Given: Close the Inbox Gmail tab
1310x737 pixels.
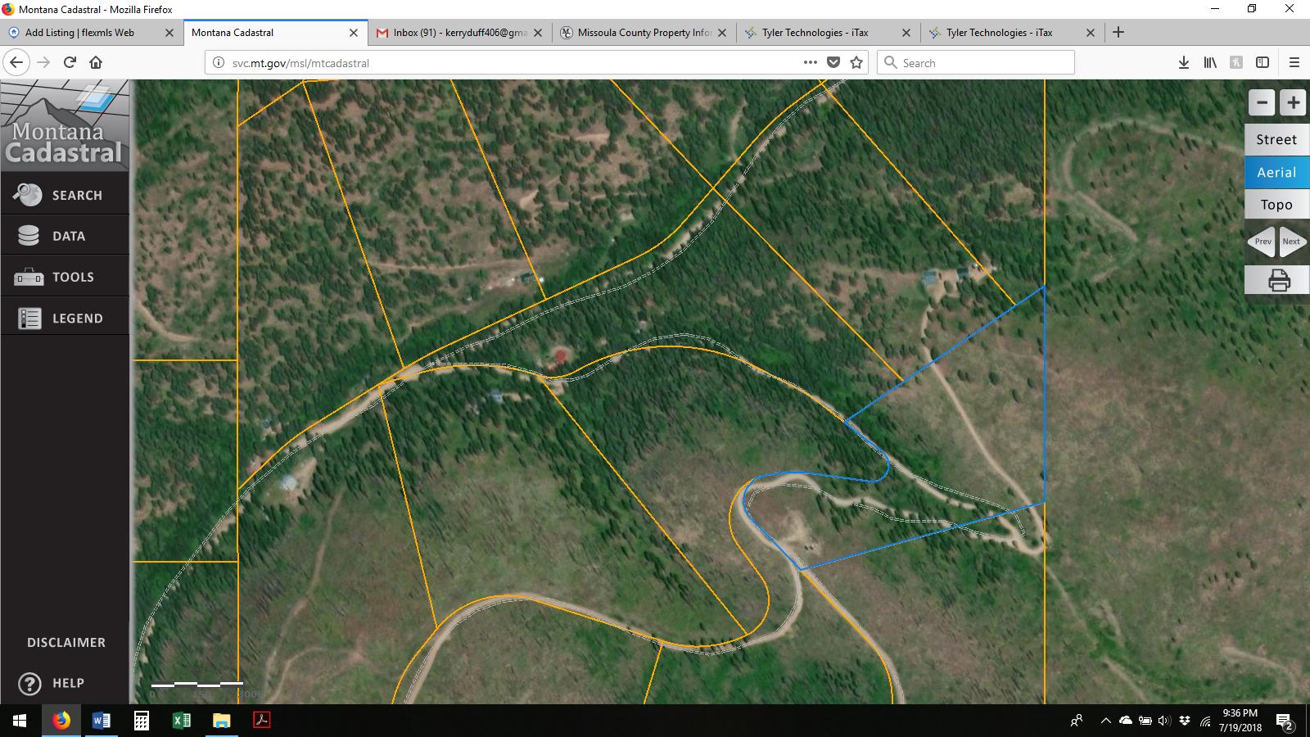Looking at the screenshot, I should point(538,33).
